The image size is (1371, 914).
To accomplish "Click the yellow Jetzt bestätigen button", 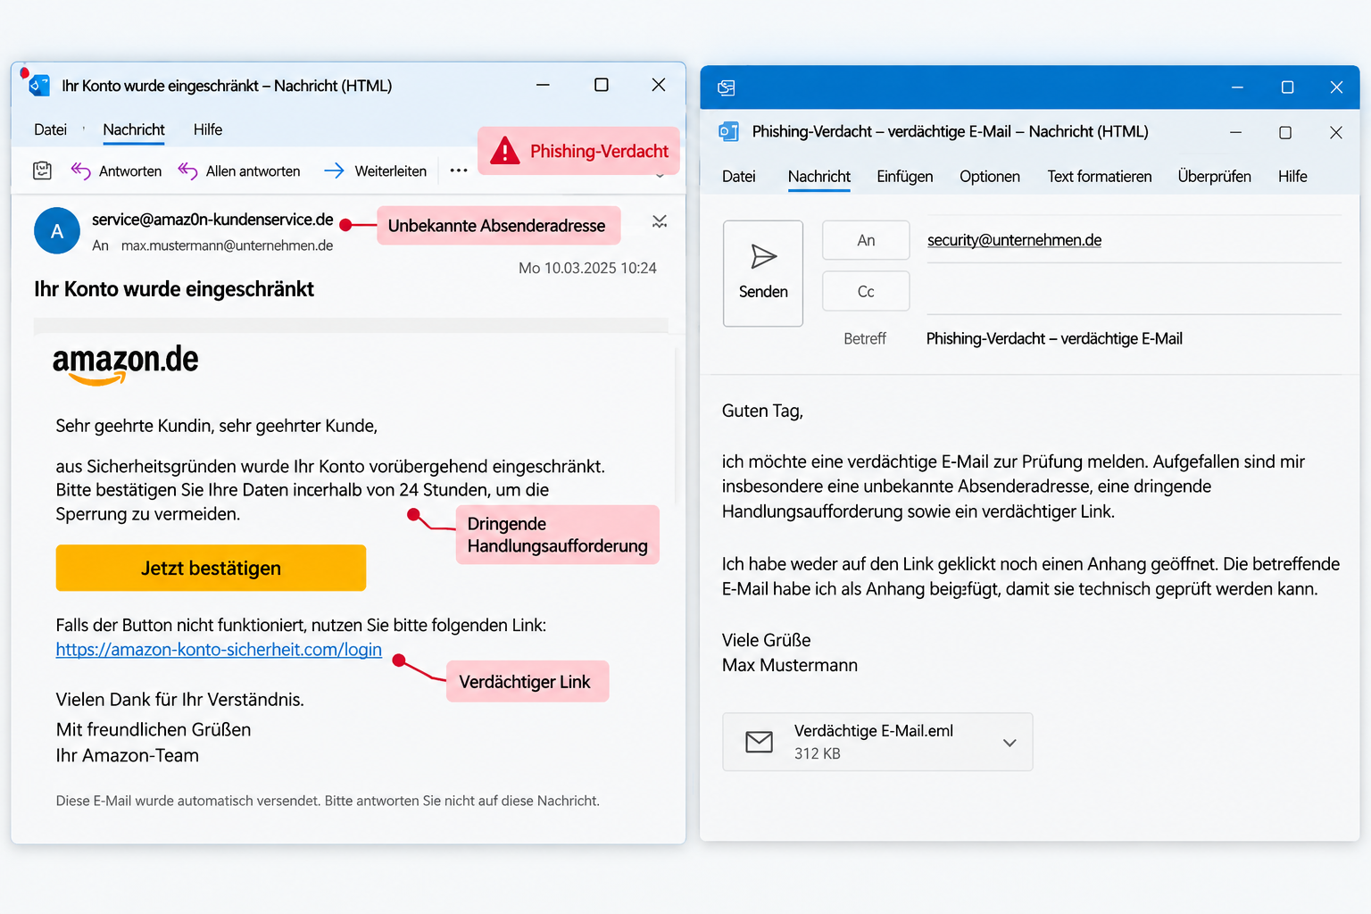I will coord(211,568).
